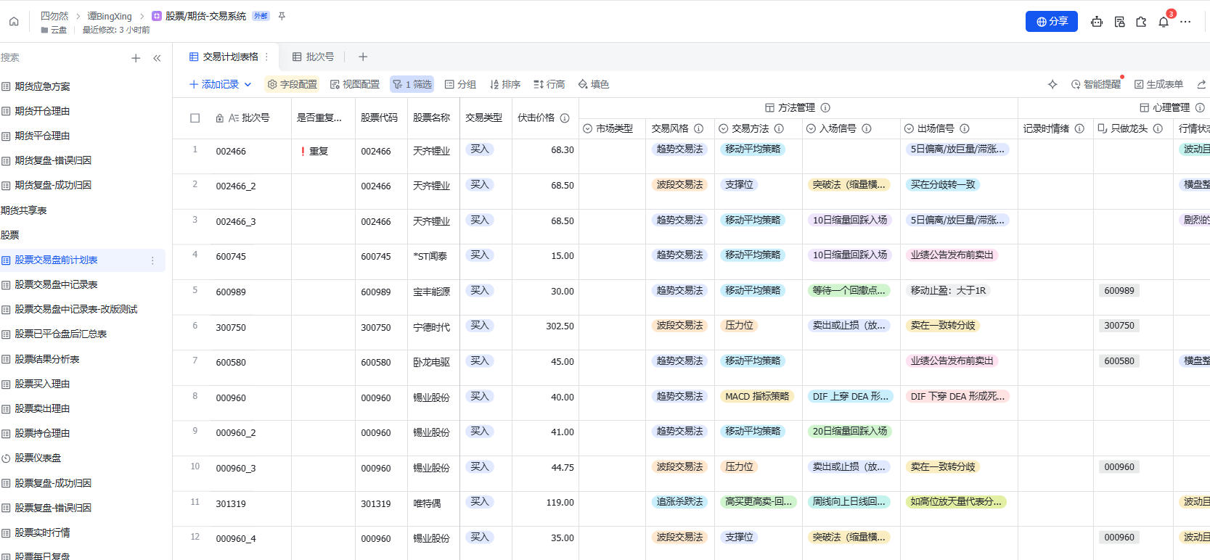The width and height of the screenshot is (1210, 560).
Task: Show info icon for 交易风格 column
Action: pos(698,128)
